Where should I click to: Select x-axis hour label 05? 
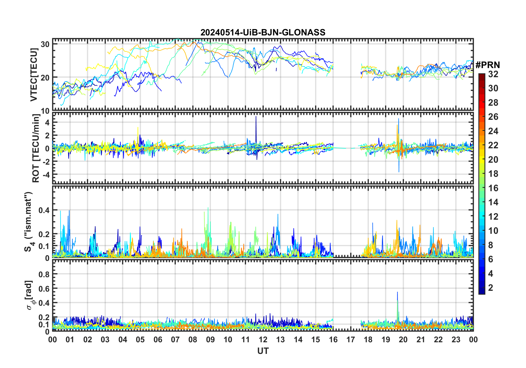140,340
